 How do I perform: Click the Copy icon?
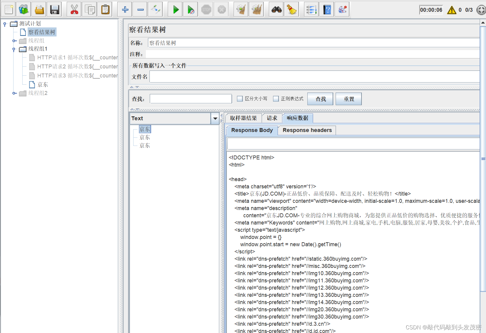pos(90,10)
